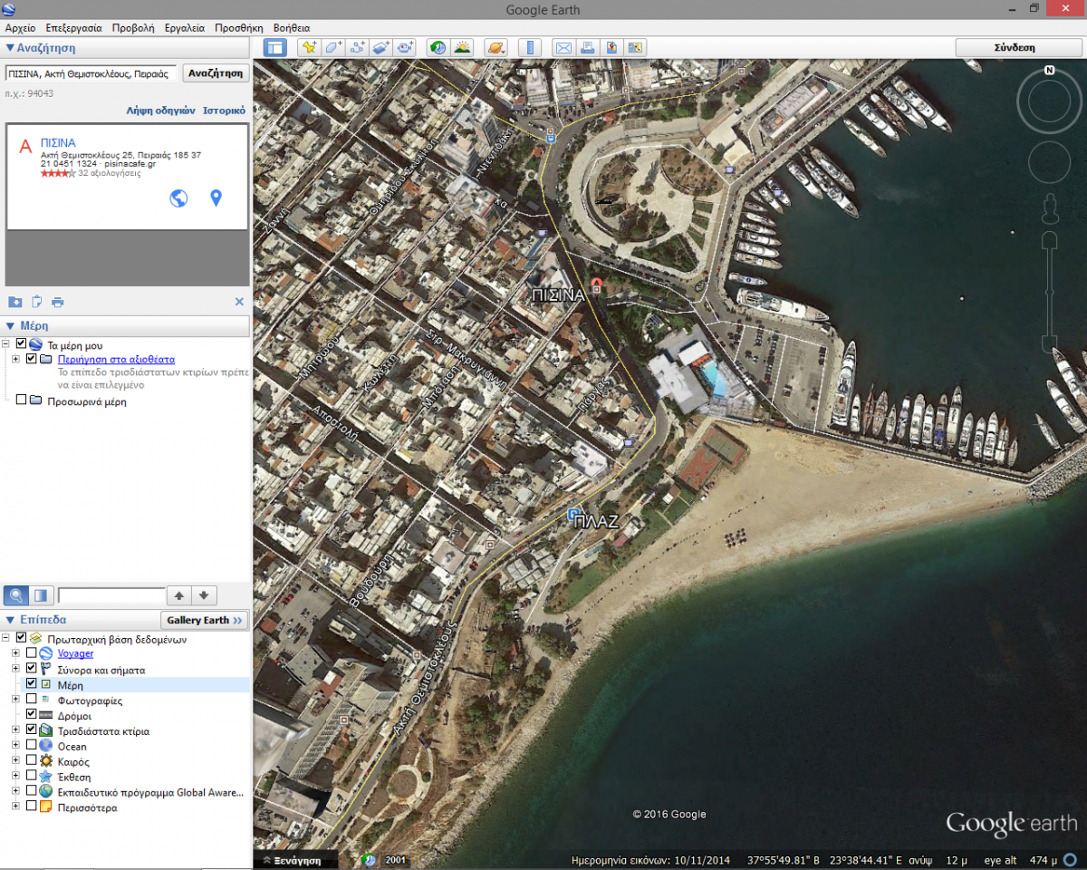Click the blue map pin in ΠΙΣΙΝΑ result
Screen dimensions: 1087x870
[x=216, y=198]
